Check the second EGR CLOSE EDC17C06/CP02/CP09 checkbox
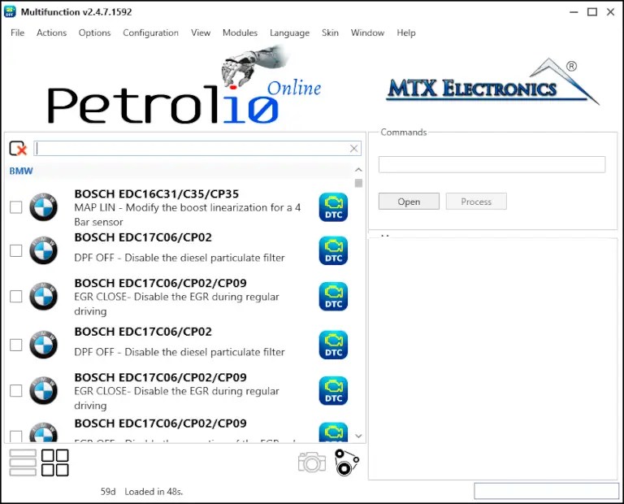This screenshot has width=624, height=504. (x=16, y=390)
